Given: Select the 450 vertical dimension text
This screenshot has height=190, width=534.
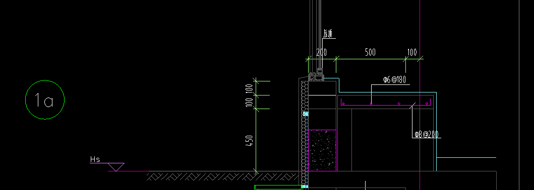Looking at the screenshot, I should (250, 141).
